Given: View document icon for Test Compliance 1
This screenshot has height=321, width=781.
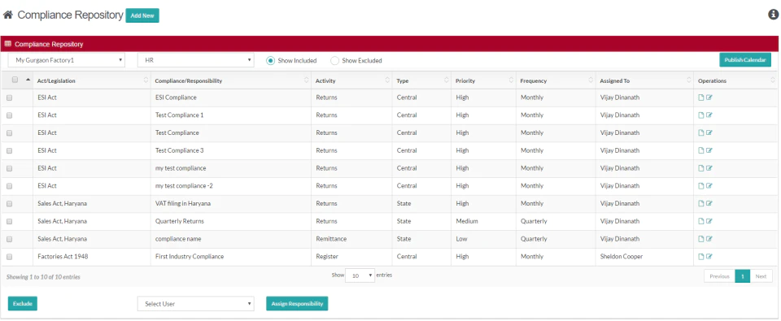Looking at the screenshot, I should point(701,115).
